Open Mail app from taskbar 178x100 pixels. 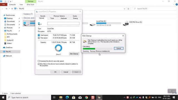(x=80, y=97)
